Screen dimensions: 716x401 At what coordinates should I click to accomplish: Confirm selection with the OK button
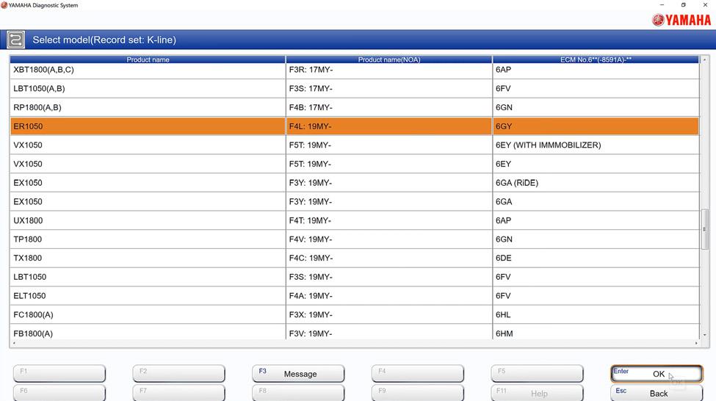pyautogui.click(x=657, y=374)
